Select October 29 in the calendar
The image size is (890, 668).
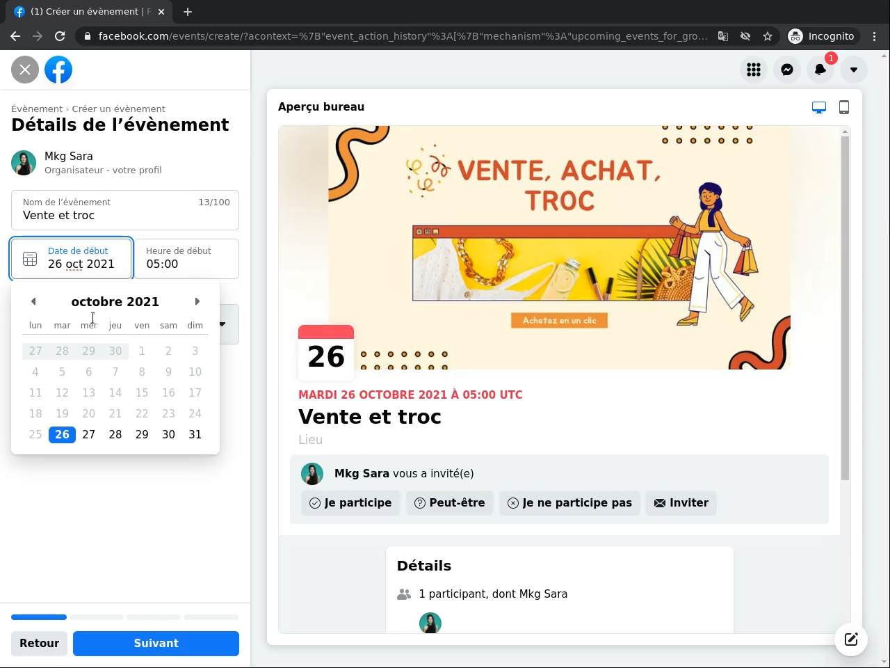pos(142,434)
